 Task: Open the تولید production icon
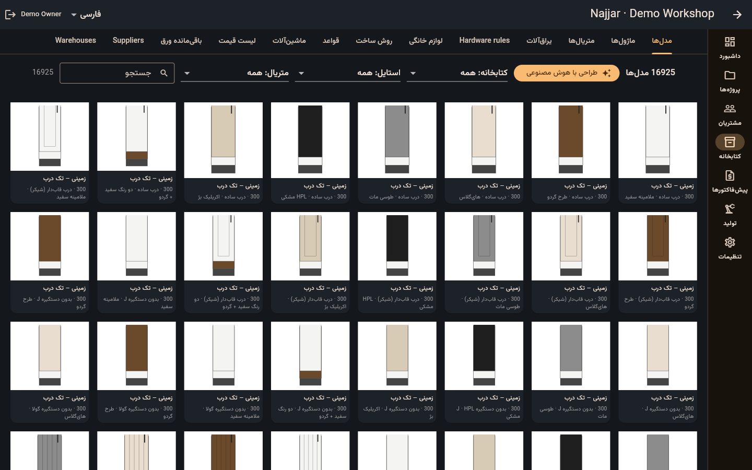[x=730, y=209]
